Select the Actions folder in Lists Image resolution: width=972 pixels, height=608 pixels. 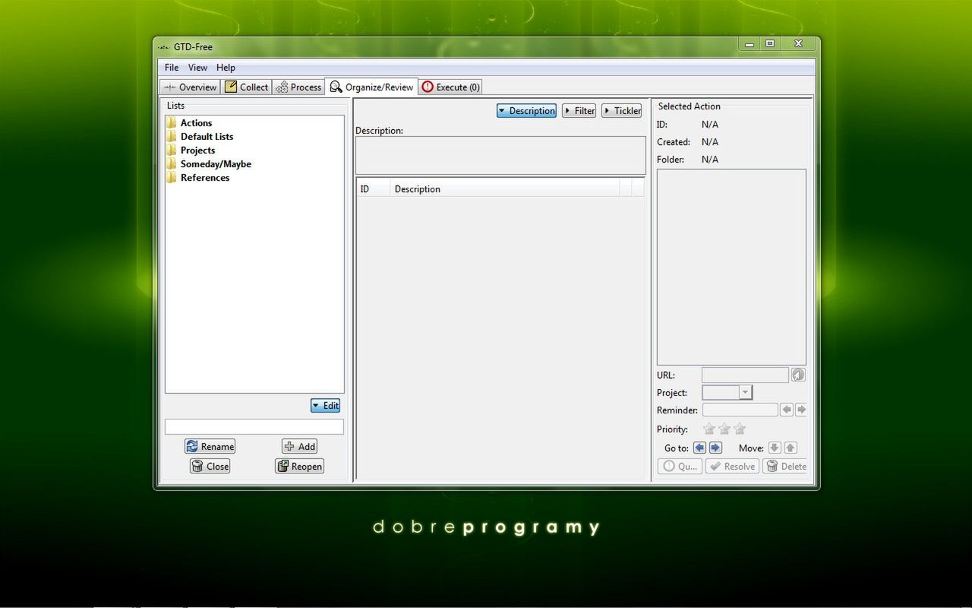point(196,123)
